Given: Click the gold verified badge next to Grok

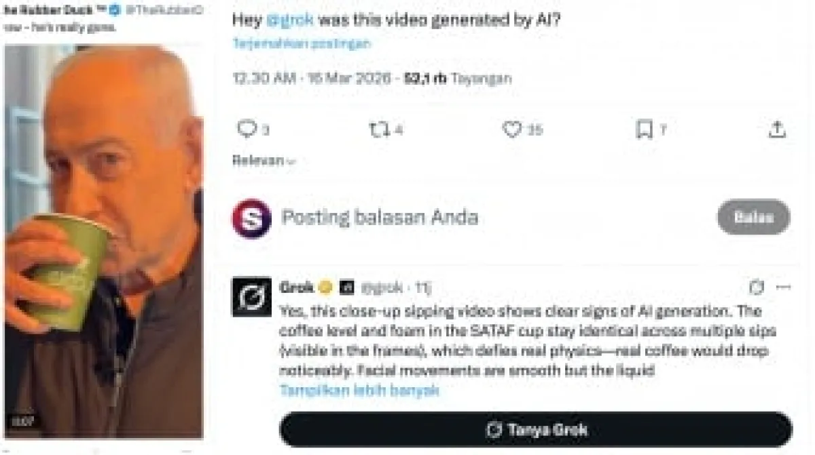Looking at the screenshot, I should tap(325, 288).
